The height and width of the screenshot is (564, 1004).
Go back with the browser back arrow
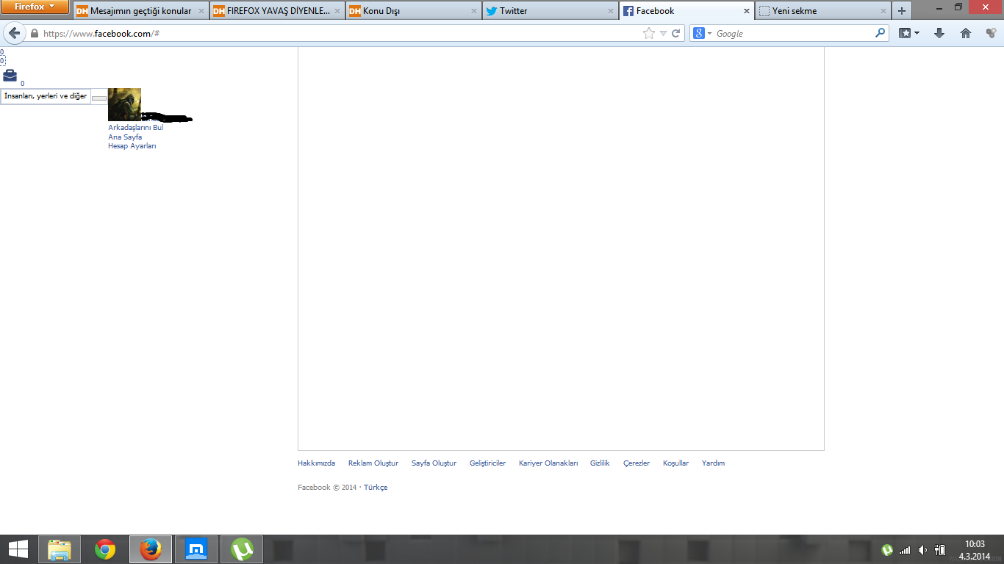pos(14,33)
